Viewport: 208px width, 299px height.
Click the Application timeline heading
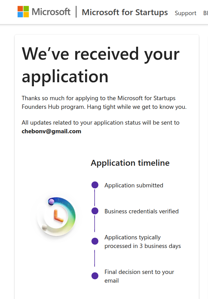pos(130,163)
